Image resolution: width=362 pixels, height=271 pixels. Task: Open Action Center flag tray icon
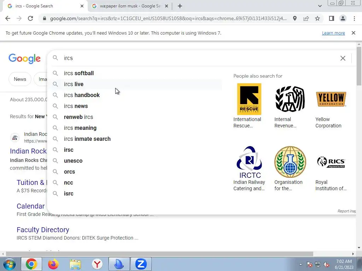point(309,265)
